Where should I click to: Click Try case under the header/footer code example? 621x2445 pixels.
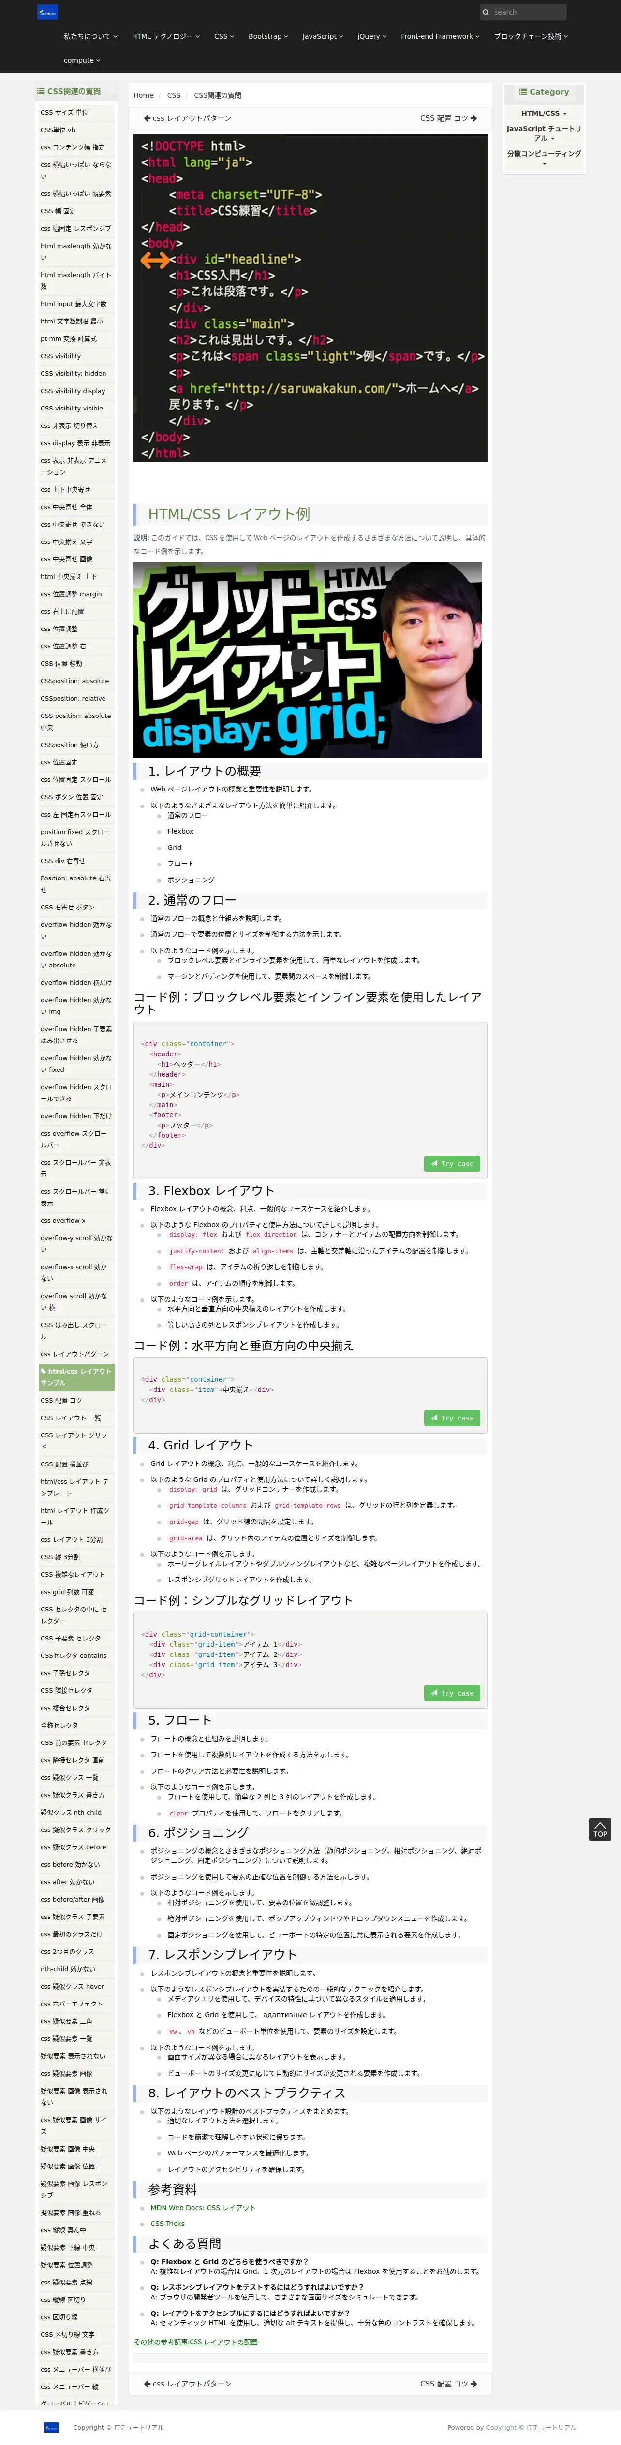click(x=452, y=1164)
